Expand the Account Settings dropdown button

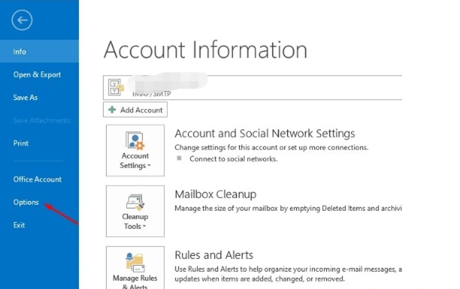[135, 151]
